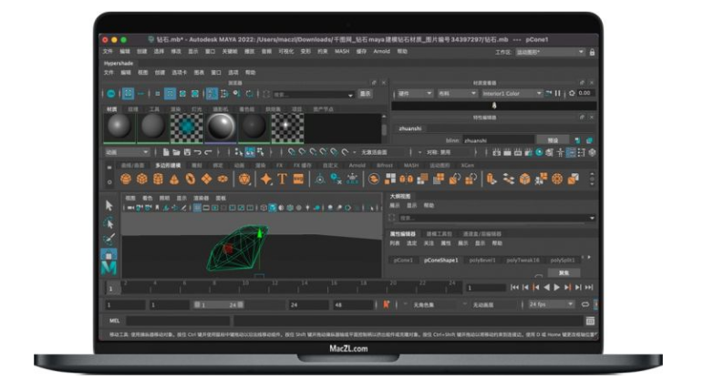Open the Script Editor icon beside command line

pyautogui.click(x=590, y=321)
